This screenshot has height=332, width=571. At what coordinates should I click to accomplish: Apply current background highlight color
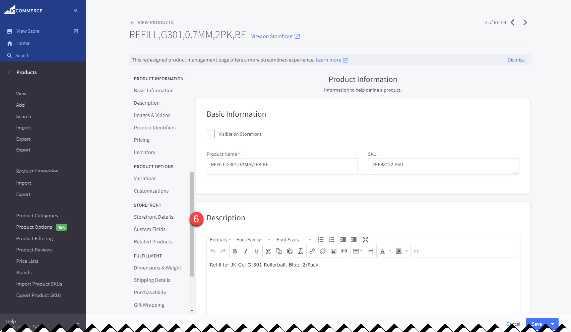point(399,251)
